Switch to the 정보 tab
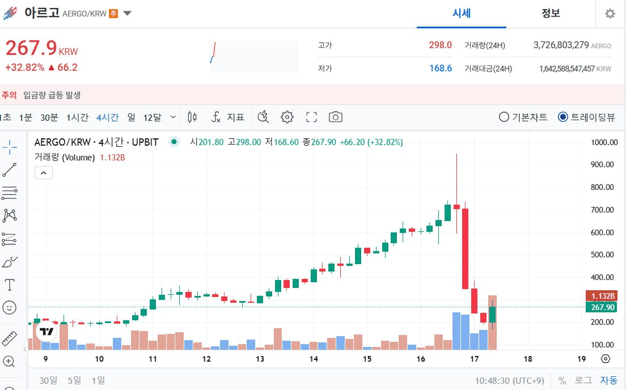The image size is (626, 390). (x=551, y=14)
